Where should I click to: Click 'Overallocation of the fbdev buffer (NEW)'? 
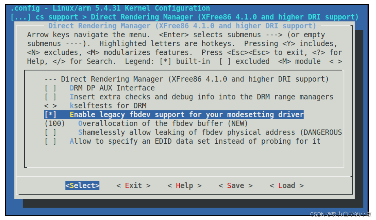pyautogui.click(x=163, y=123)
